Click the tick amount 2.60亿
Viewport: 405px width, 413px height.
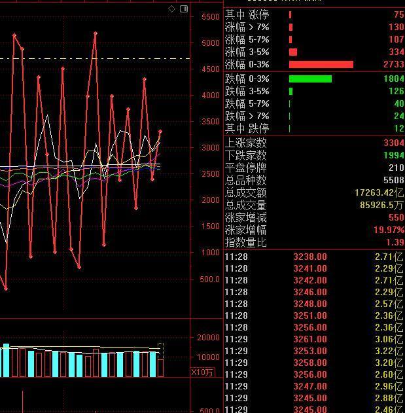389,374
